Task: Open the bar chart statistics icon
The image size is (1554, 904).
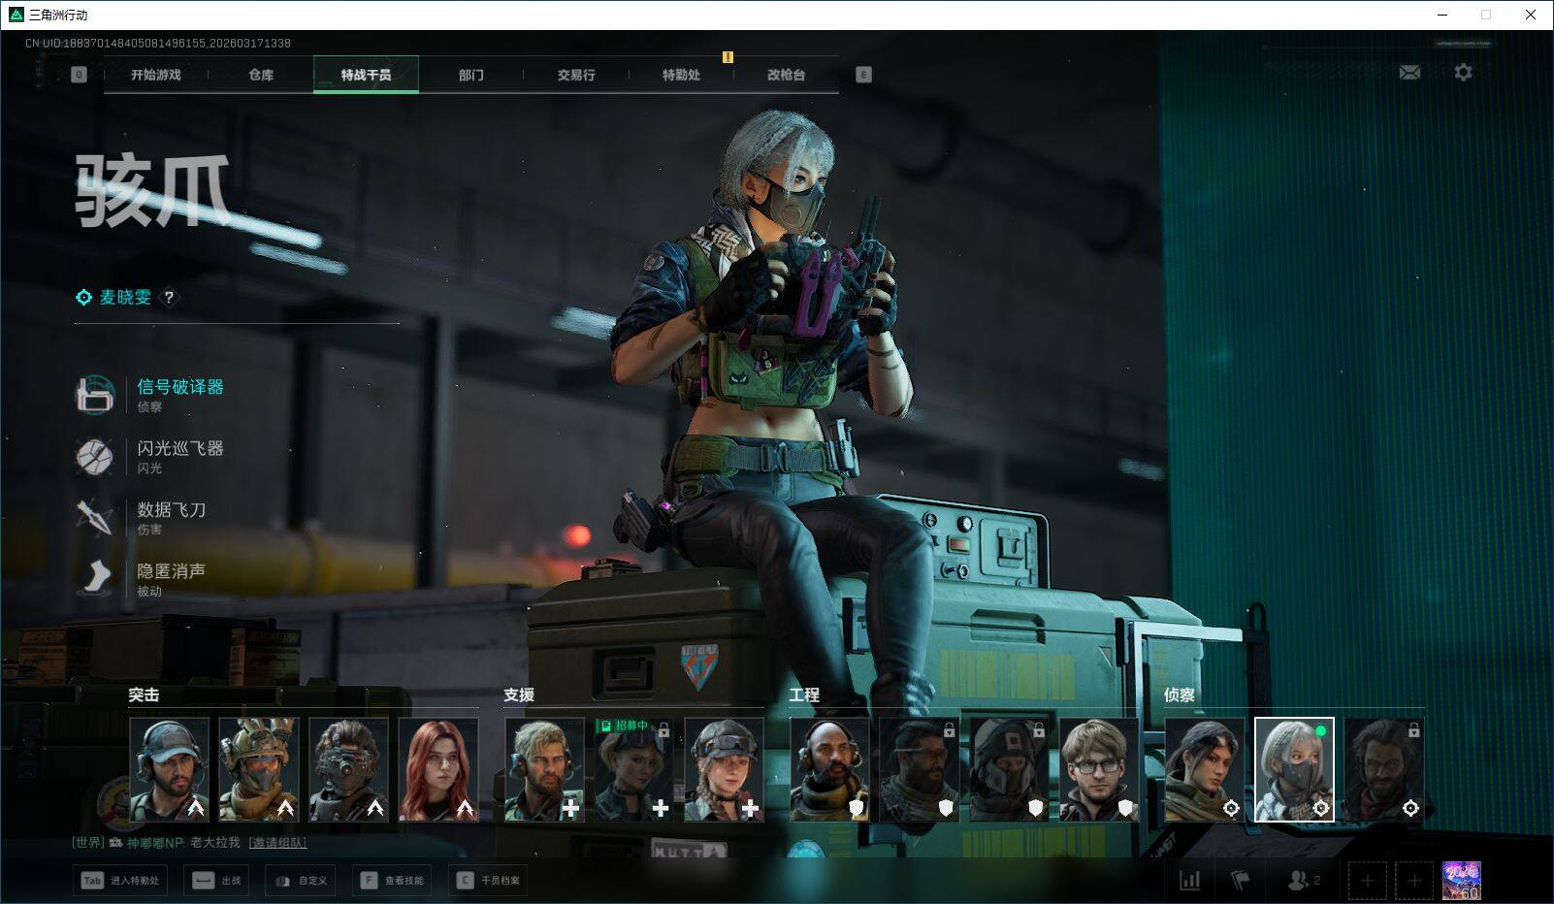Action: coord(1189,881)
